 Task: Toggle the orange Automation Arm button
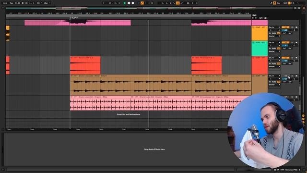pyautogui.click(x=142, y=3)
